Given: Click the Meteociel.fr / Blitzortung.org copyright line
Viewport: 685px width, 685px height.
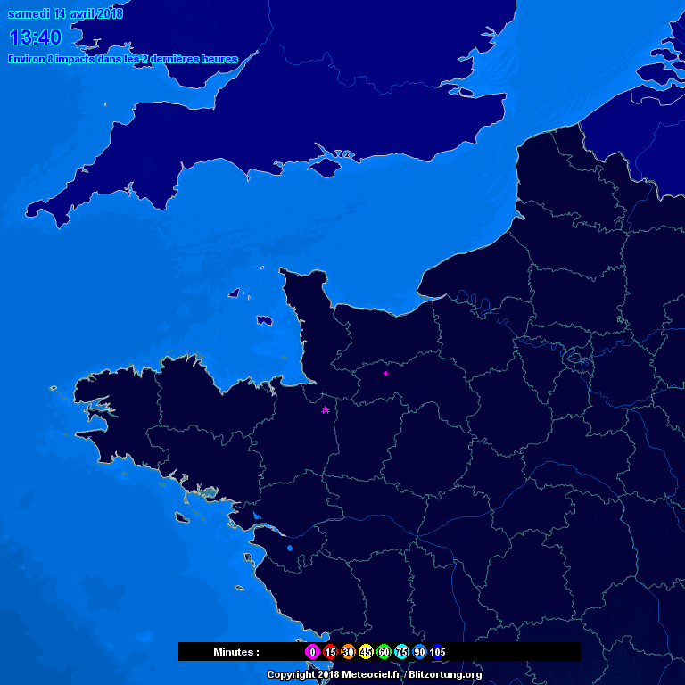Looking at the screenshot, I should (375, 674).
